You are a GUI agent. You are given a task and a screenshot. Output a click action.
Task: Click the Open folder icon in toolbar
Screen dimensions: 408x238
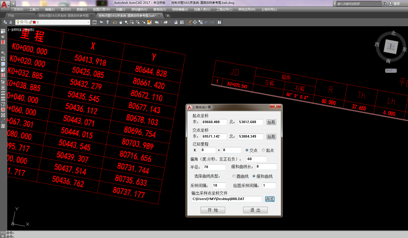[x=102, y=22]
